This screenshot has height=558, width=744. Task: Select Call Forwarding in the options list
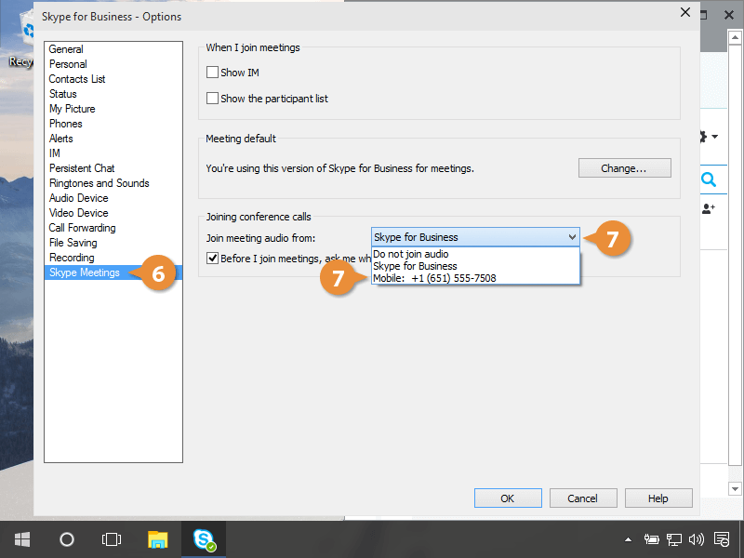point(82,228)
